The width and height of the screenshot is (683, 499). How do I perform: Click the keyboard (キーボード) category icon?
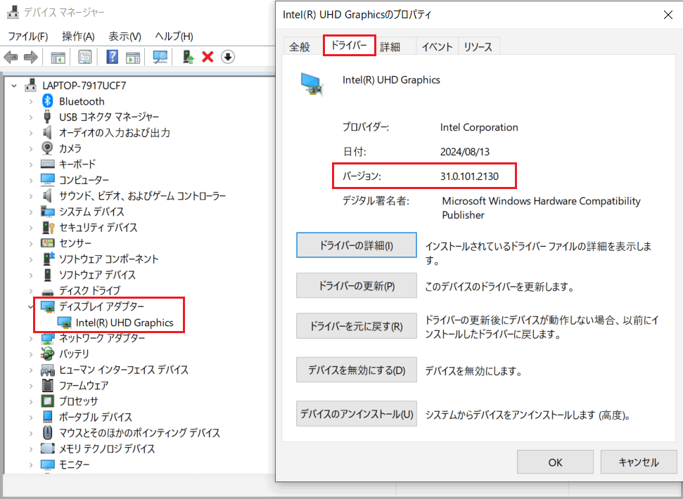(x=47, y=164)
